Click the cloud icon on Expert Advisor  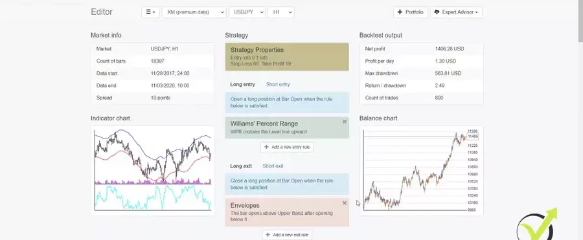tap(437, 12)
